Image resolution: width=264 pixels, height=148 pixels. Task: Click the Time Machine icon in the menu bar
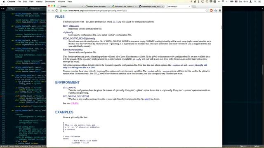[207, 2]
